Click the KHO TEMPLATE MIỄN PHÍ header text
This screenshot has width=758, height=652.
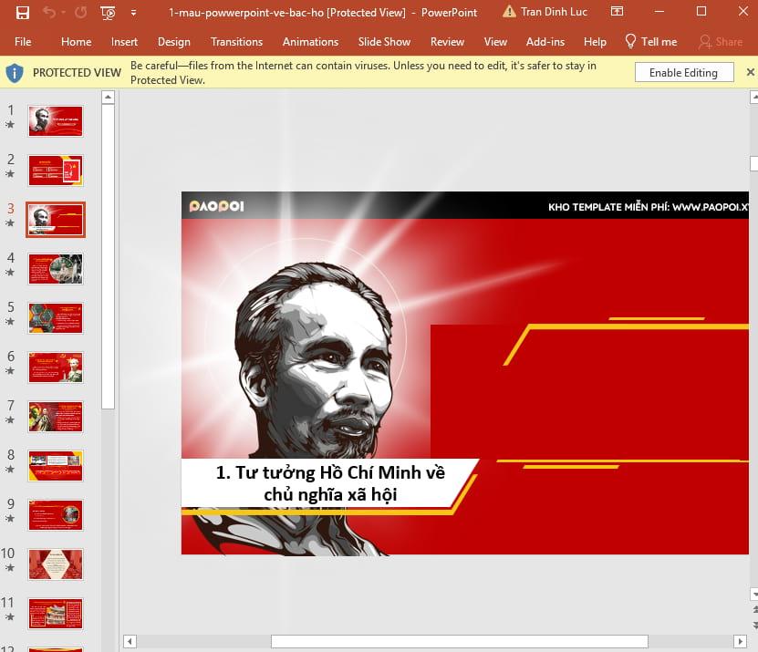[x=649, y=207]
